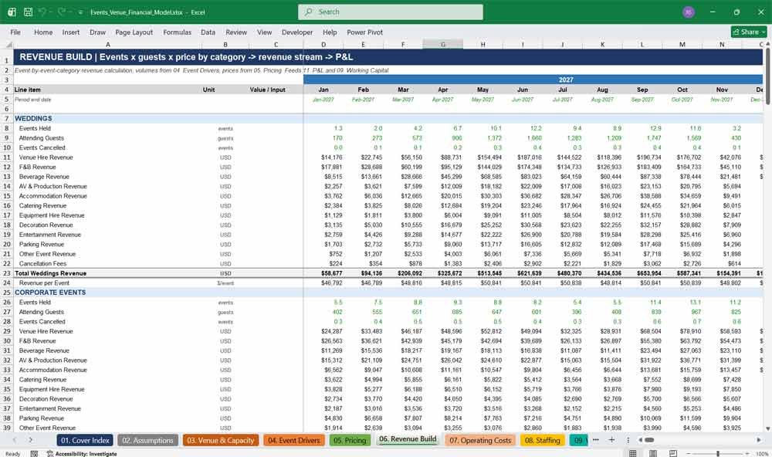Open zoom dialog via 100% label

click(762, 454)
